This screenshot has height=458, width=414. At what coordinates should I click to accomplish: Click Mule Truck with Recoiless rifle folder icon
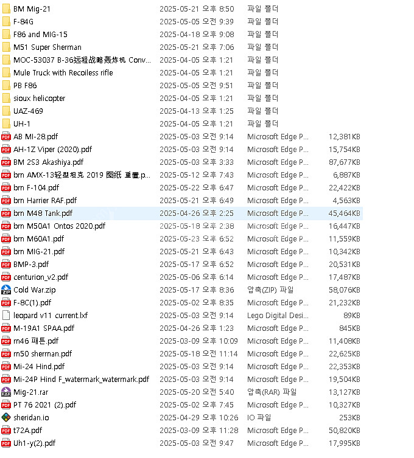(x=6, y=73)
